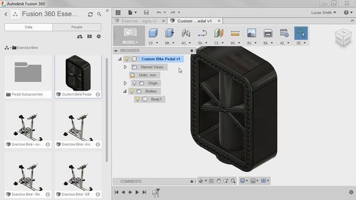Click the Add-ins scripts icon
Screen dimensions: 356x200
pyautogui.click(x=284, y=33)
